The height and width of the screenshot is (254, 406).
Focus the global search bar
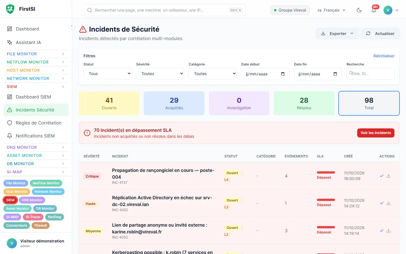pyautogui.click(x=165, y=10)
